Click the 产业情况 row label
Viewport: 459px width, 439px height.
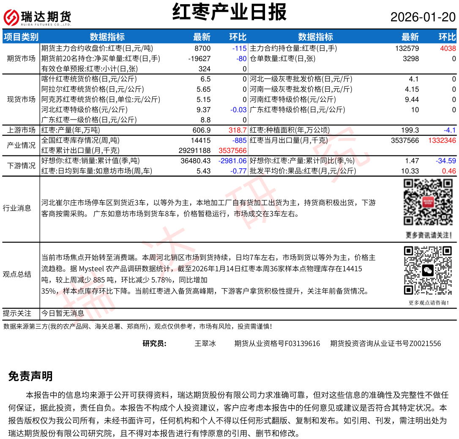21,145
